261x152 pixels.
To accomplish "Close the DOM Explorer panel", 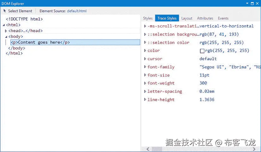I will [x=258, y=3].
